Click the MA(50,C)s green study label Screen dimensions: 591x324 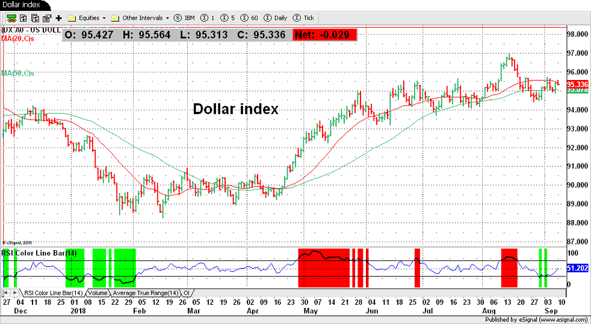click(17, 73)
